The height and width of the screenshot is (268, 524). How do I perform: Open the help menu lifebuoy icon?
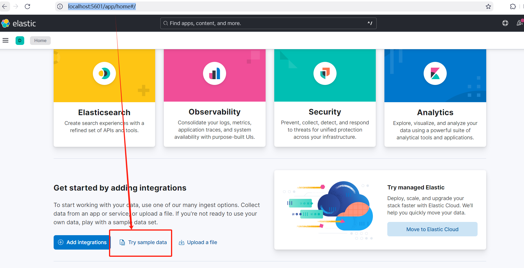pyautogui.click(x=505, y=23)
